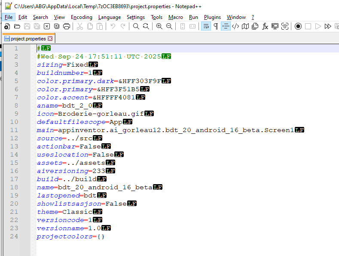Click the New file toolbar icon
This screenshot has height=256, width=339.
7,26
